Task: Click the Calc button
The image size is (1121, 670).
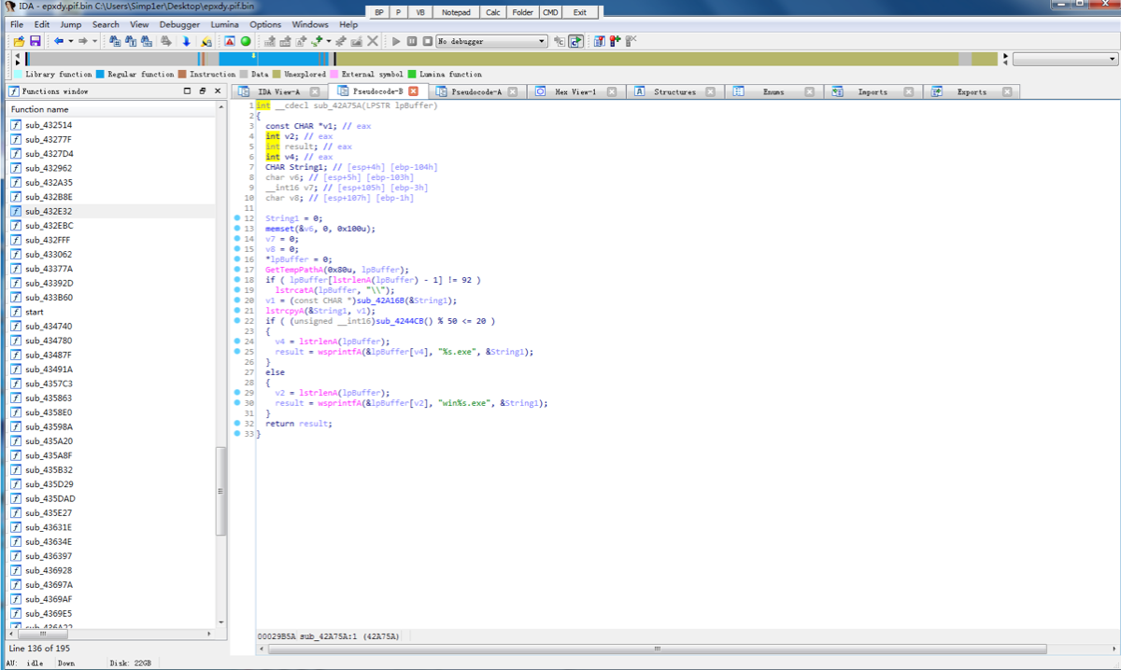Action: (x=493, y=13)
